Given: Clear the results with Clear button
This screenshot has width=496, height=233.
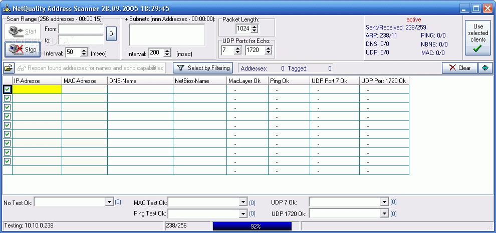Looking at the screenshot, I should click(x=459, y=68).
